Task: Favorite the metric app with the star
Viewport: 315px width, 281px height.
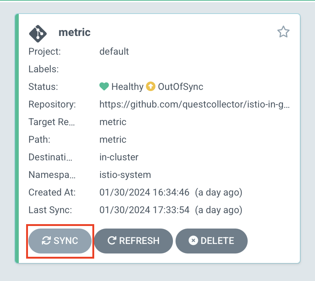Action: 283,32
